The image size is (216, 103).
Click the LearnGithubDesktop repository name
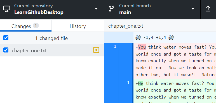[x=39, y=12]
